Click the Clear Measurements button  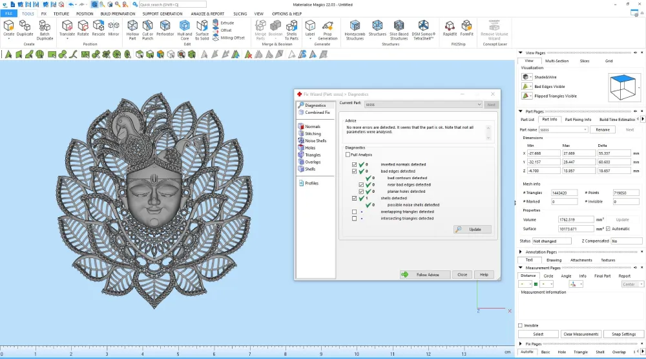(581, 334)
